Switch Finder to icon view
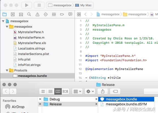The image size is (158, 113). (43, 91)
